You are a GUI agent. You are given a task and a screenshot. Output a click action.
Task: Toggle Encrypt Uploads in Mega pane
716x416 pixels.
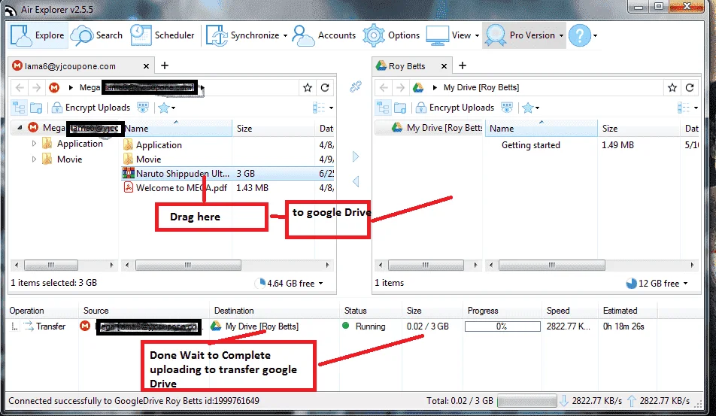(x=91, y=108)
